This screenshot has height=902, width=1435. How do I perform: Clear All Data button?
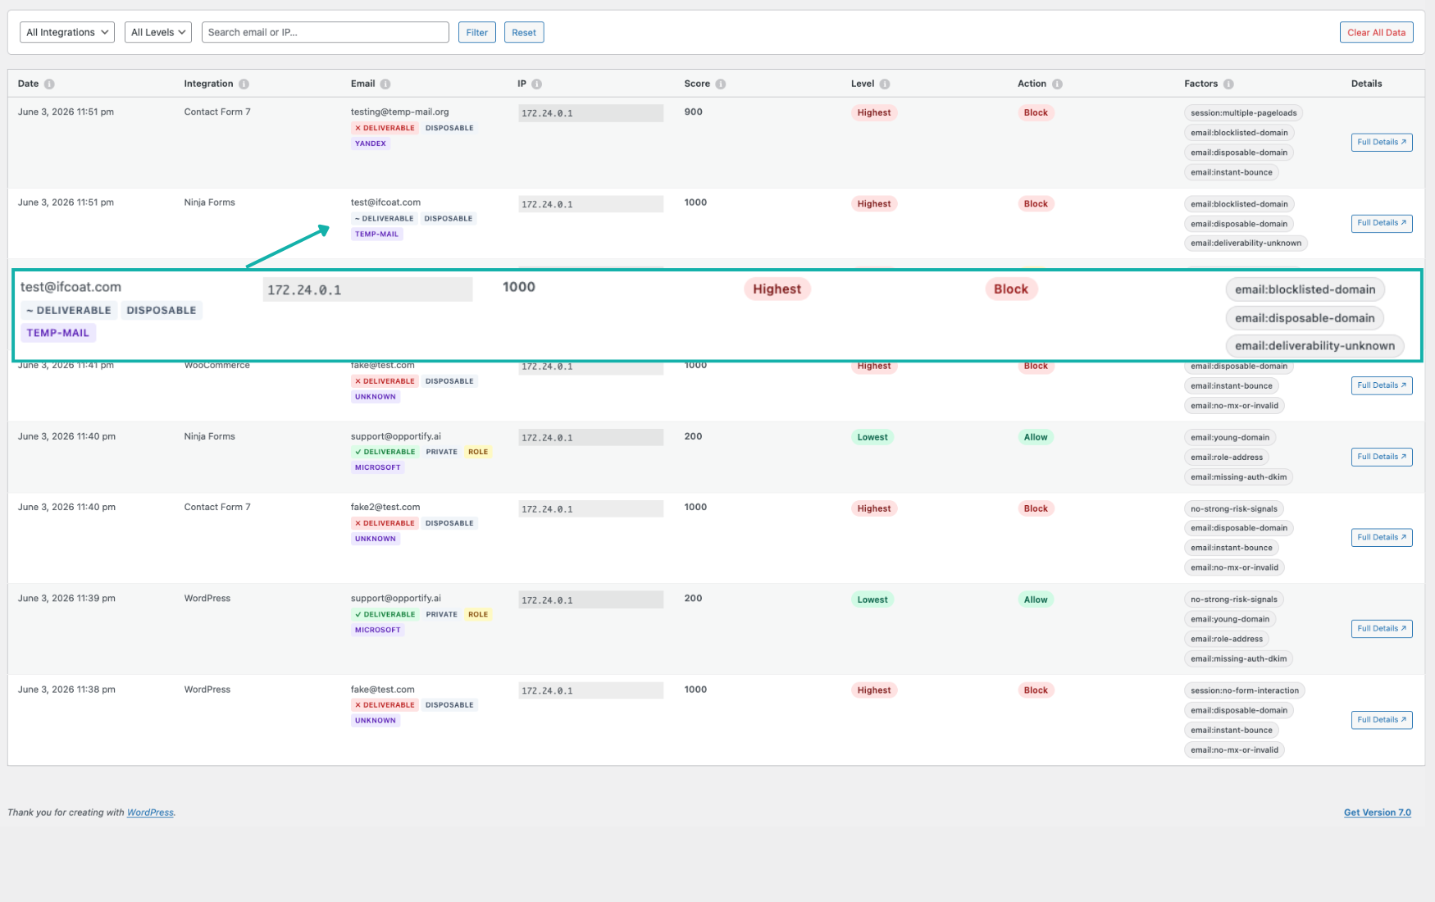coord(1376,32)
